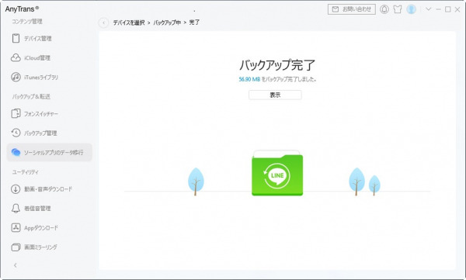Select the iCloud管理 cloud icon

(x=16, y=57)
